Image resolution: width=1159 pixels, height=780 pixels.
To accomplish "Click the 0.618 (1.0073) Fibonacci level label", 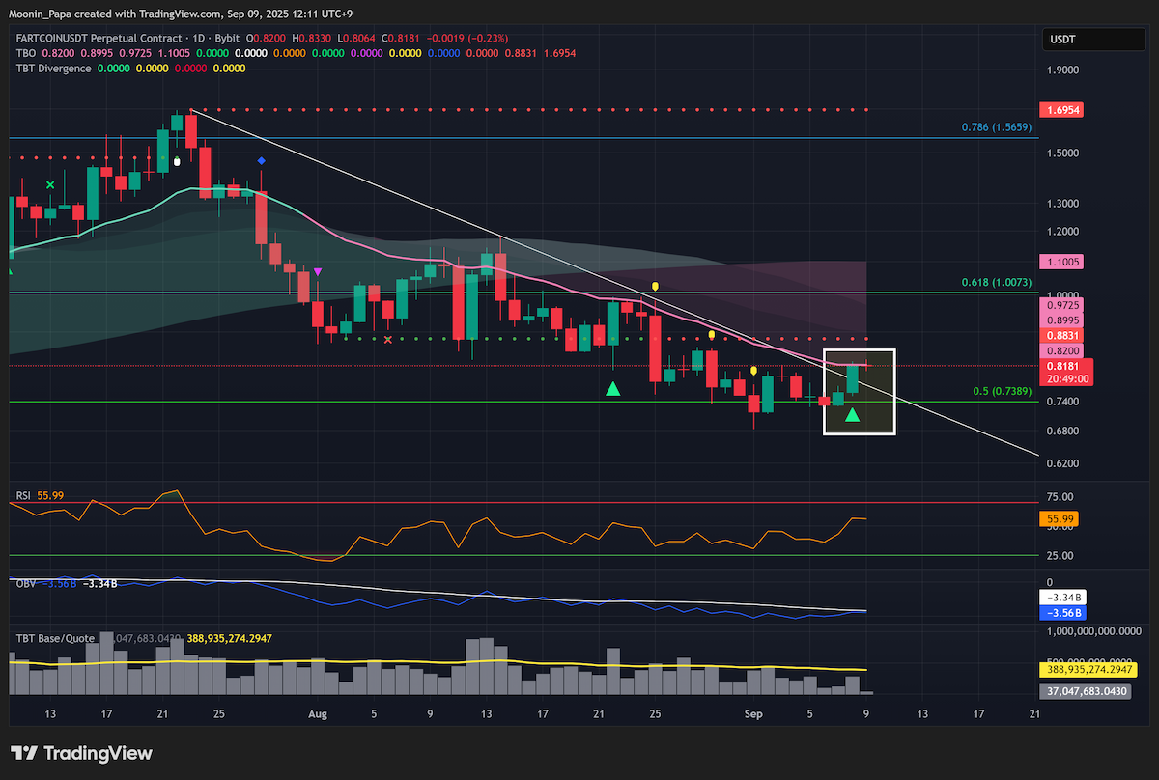I will pos(997,283).
